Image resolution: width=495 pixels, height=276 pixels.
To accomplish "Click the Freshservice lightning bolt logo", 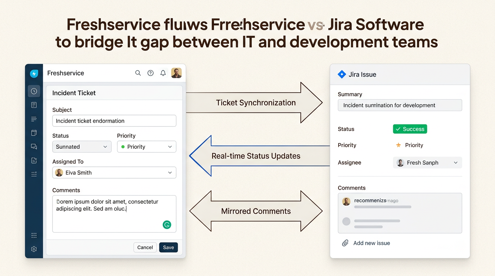I will pos(34,74).
